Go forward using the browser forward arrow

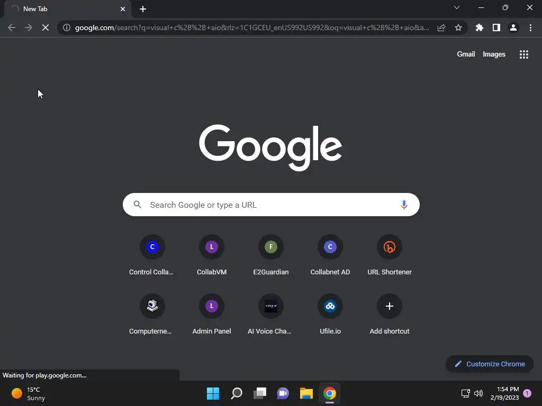point(29,27)
